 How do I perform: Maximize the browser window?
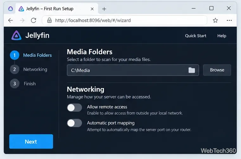(x=211, y=8)
